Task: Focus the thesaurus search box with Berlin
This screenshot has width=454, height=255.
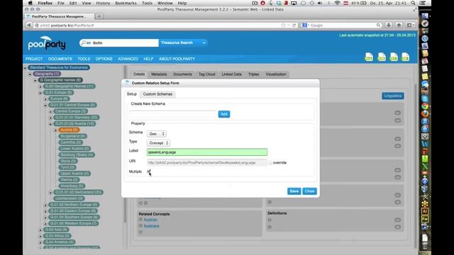Action: (x=119, y=42)
